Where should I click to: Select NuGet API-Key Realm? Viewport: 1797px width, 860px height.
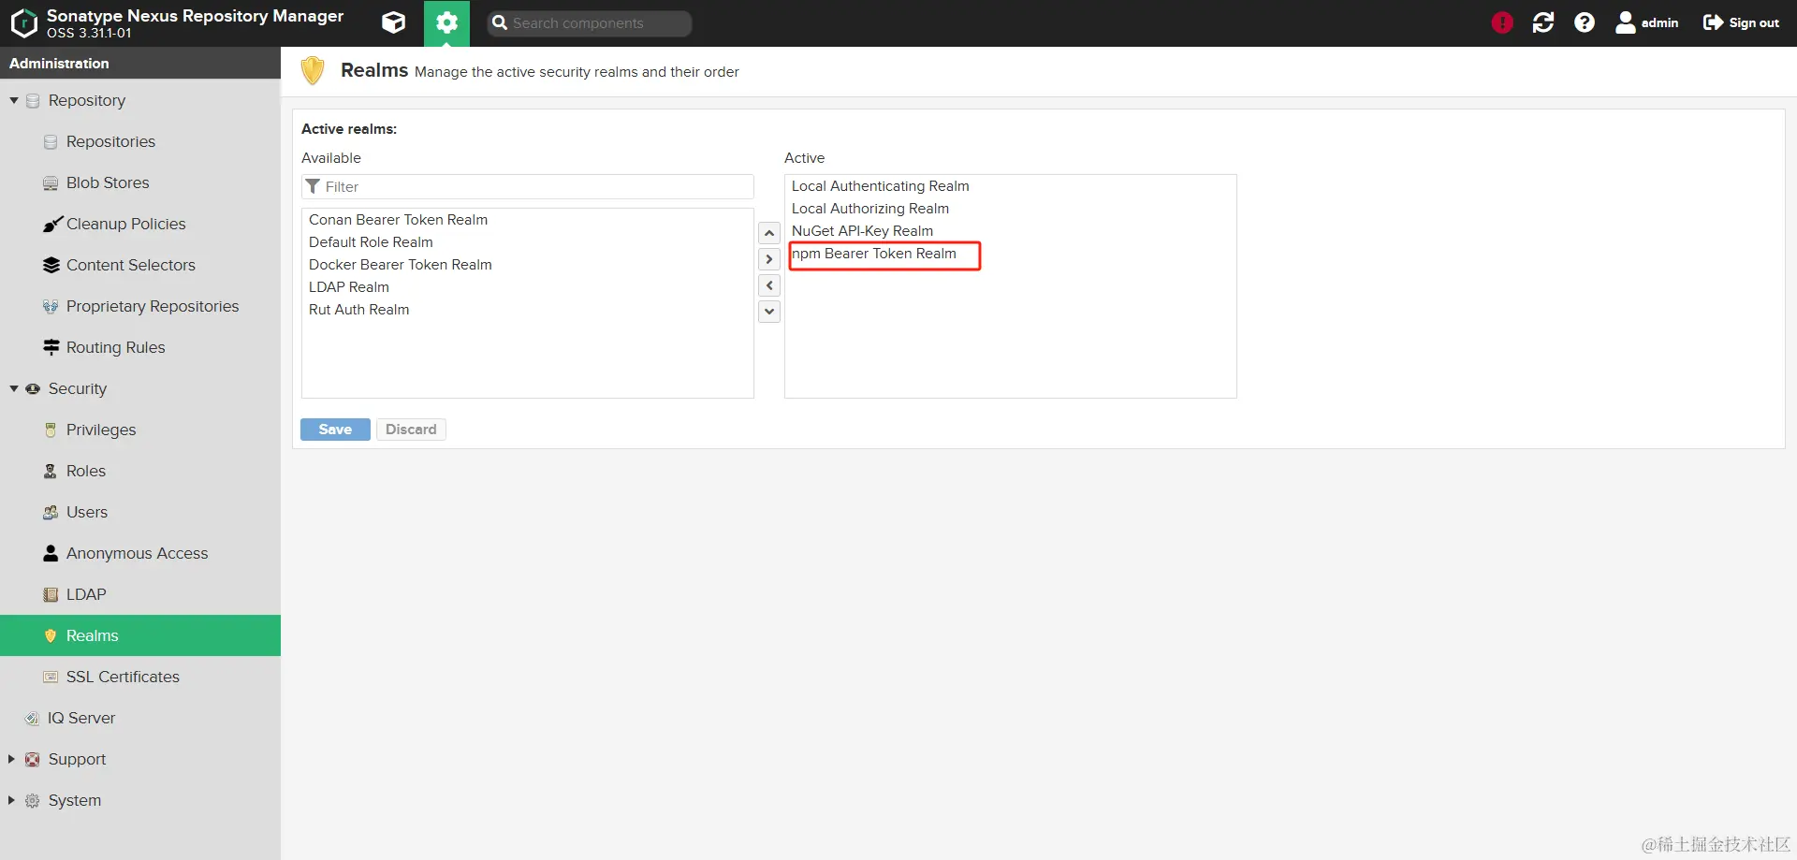click(1011, 231)
